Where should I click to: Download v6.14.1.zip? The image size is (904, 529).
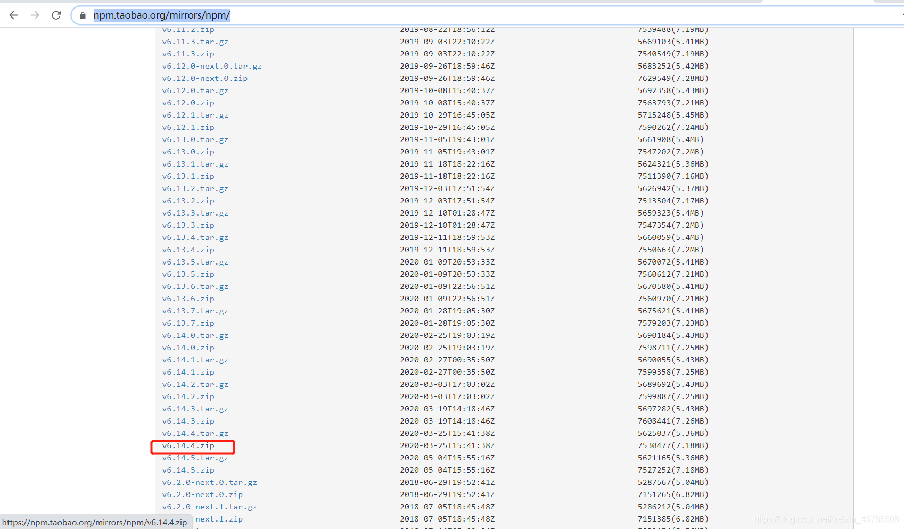(188, 372)
